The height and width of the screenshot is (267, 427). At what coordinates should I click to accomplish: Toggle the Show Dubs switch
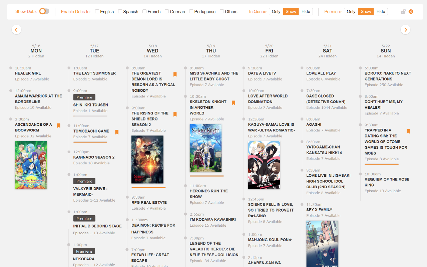click(x=44, y=11)
